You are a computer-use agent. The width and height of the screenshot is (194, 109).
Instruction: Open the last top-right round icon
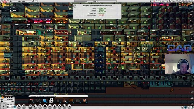[x=192, y=2]
